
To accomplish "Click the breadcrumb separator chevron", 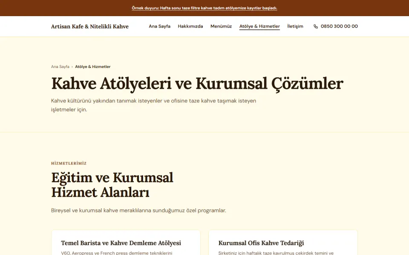I will pos(72,67).
